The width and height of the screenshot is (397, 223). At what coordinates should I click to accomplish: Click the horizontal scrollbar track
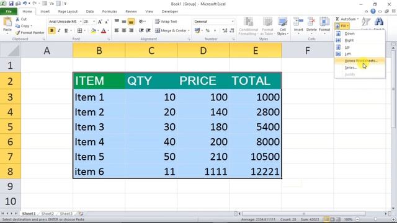(x=313, y=214)
